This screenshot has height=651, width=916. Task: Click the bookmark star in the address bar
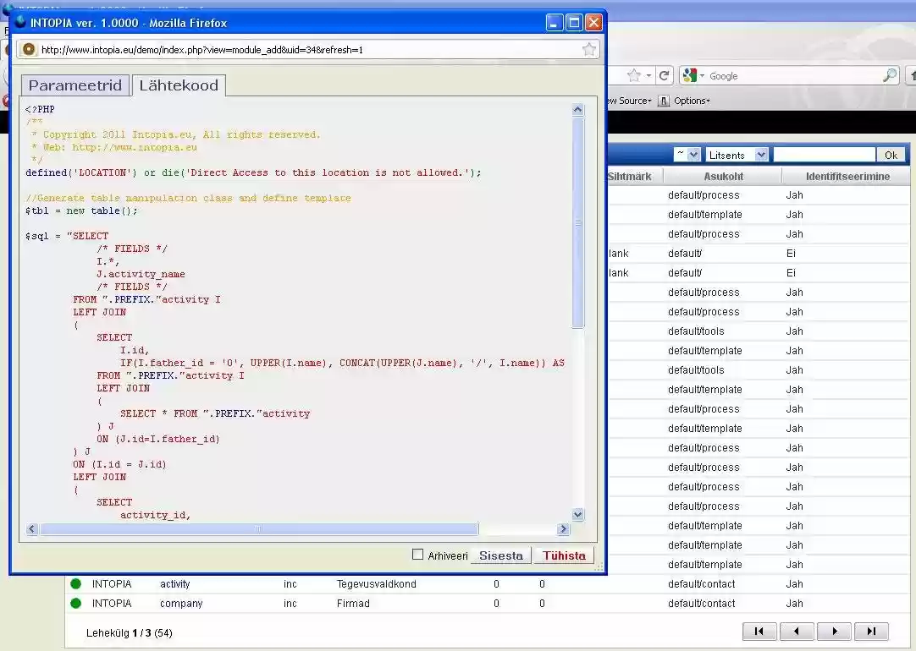coord(589,49)
